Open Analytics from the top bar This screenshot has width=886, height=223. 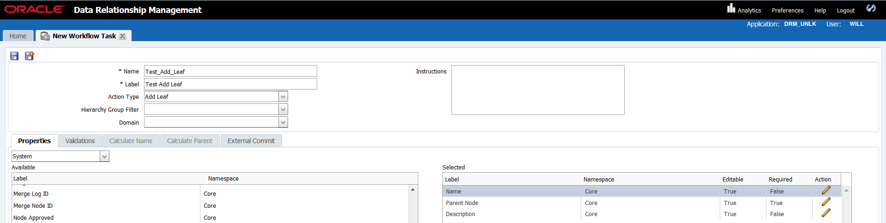[x=744, y=10]
